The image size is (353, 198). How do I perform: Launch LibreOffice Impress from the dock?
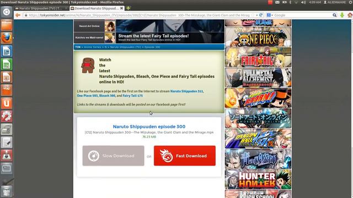(6, 77)
